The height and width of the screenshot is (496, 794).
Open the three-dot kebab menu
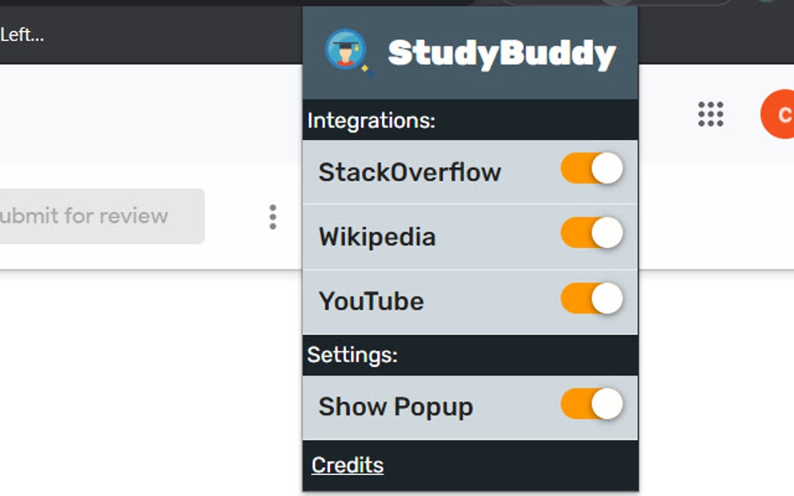point(273,218)
